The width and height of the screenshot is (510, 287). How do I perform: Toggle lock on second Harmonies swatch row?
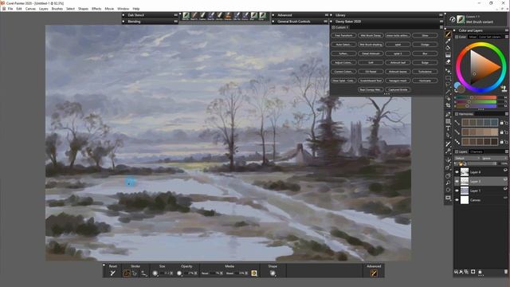pyautogui.click(x=501, y=132)
